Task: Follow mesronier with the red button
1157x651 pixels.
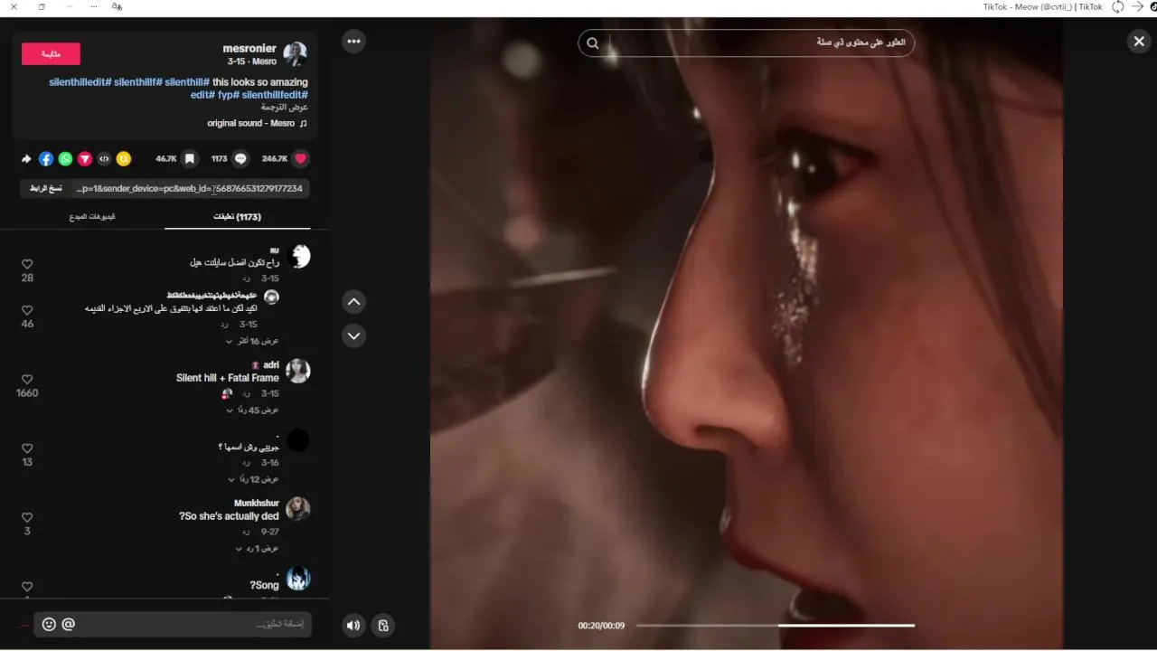Action: point(51,54)
